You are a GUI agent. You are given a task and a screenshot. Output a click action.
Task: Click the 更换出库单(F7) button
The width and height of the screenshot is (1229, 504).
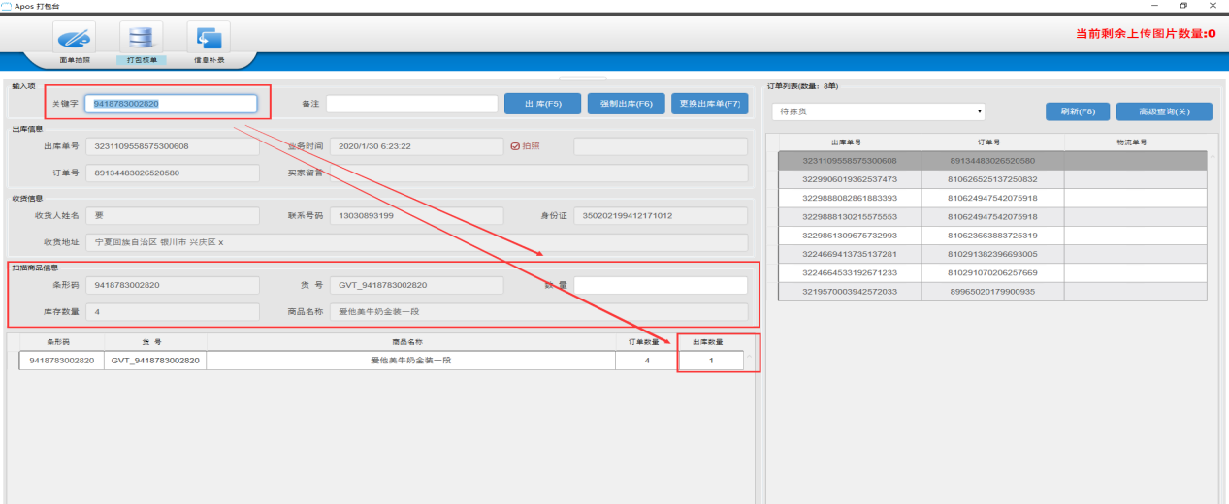pos(709,104)
